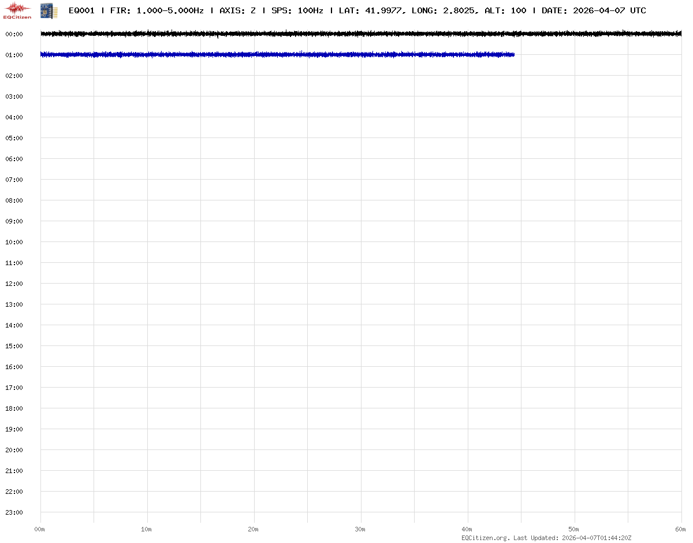
Task: Select the FIR 1.000-5.000Hz filter text
Action: pyautogui.click(x=157, y=10)
